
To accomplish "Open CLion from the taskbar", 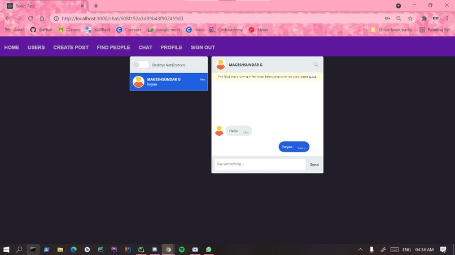I will pos(100,249).
